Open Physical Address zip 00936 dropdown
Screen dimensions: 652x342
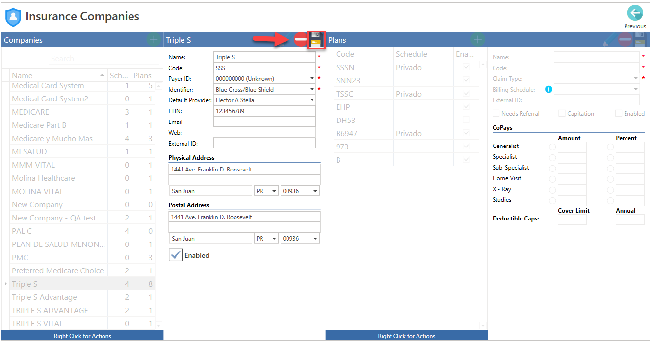[x=315, y=191]
